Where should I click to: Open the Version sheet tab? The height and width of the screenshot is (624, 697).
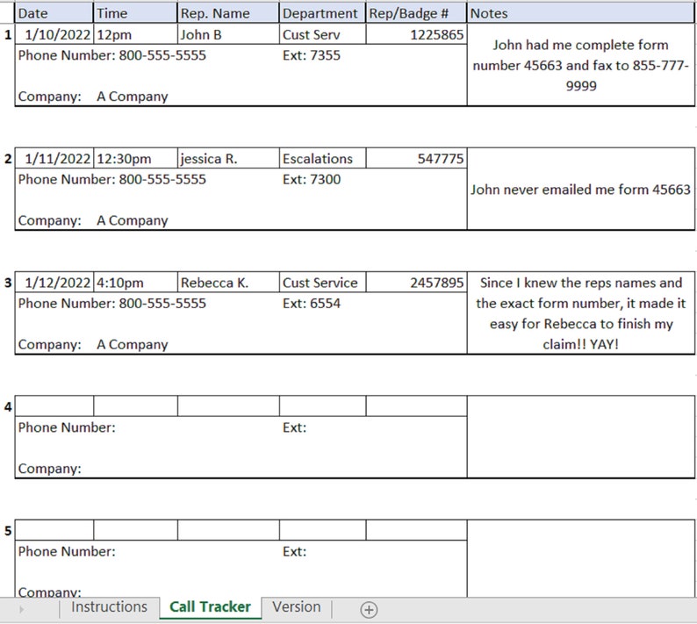coord(297,607)
